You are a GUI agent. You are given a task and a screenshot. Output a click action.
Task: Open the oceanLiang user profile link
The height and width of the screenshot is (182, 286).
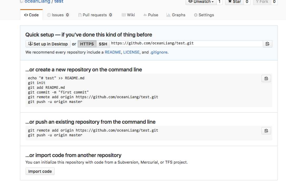pos(37,2)
